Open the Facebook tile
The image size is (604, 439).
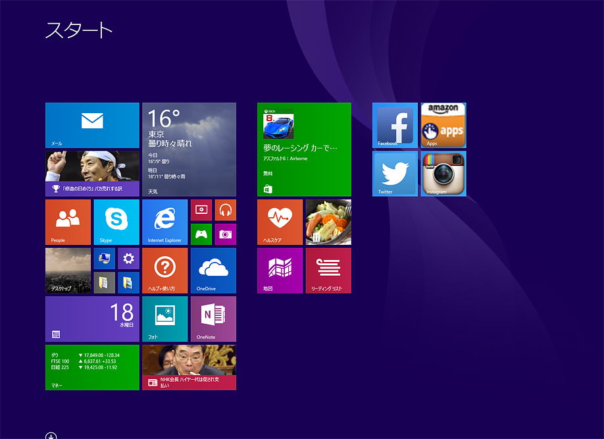point(395,125)
